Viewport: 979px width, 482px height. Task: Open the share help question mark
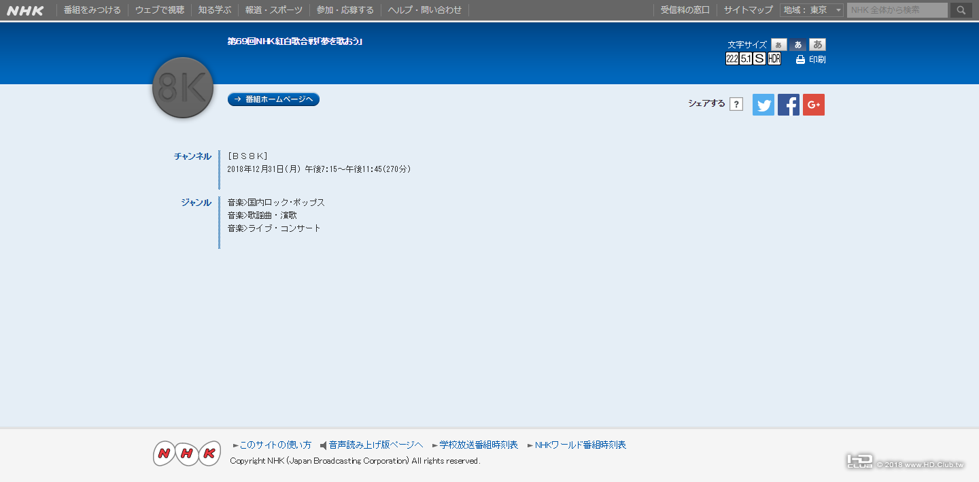tap(736, 104)
